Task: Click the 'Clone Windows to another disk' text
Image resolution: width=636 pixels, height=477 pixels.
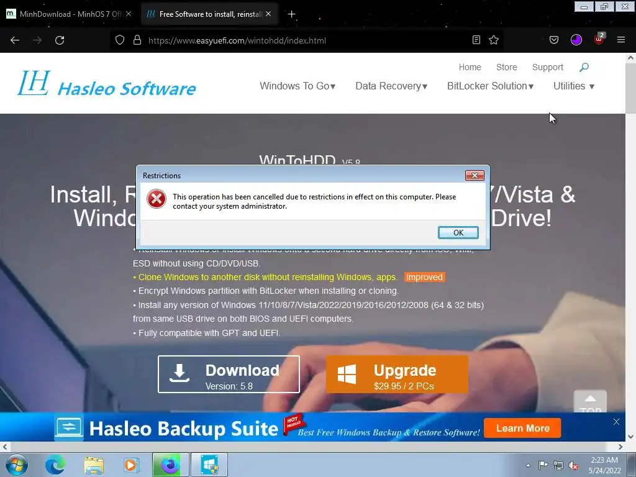Action: [268, 277]
